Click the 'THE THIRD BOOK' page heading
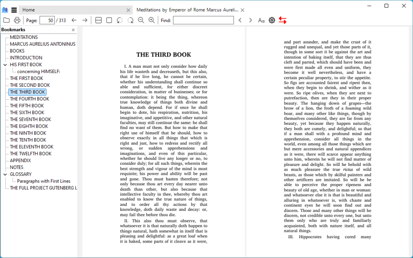Viewport: 413px width, 258px height. click(x=164, y=55)
